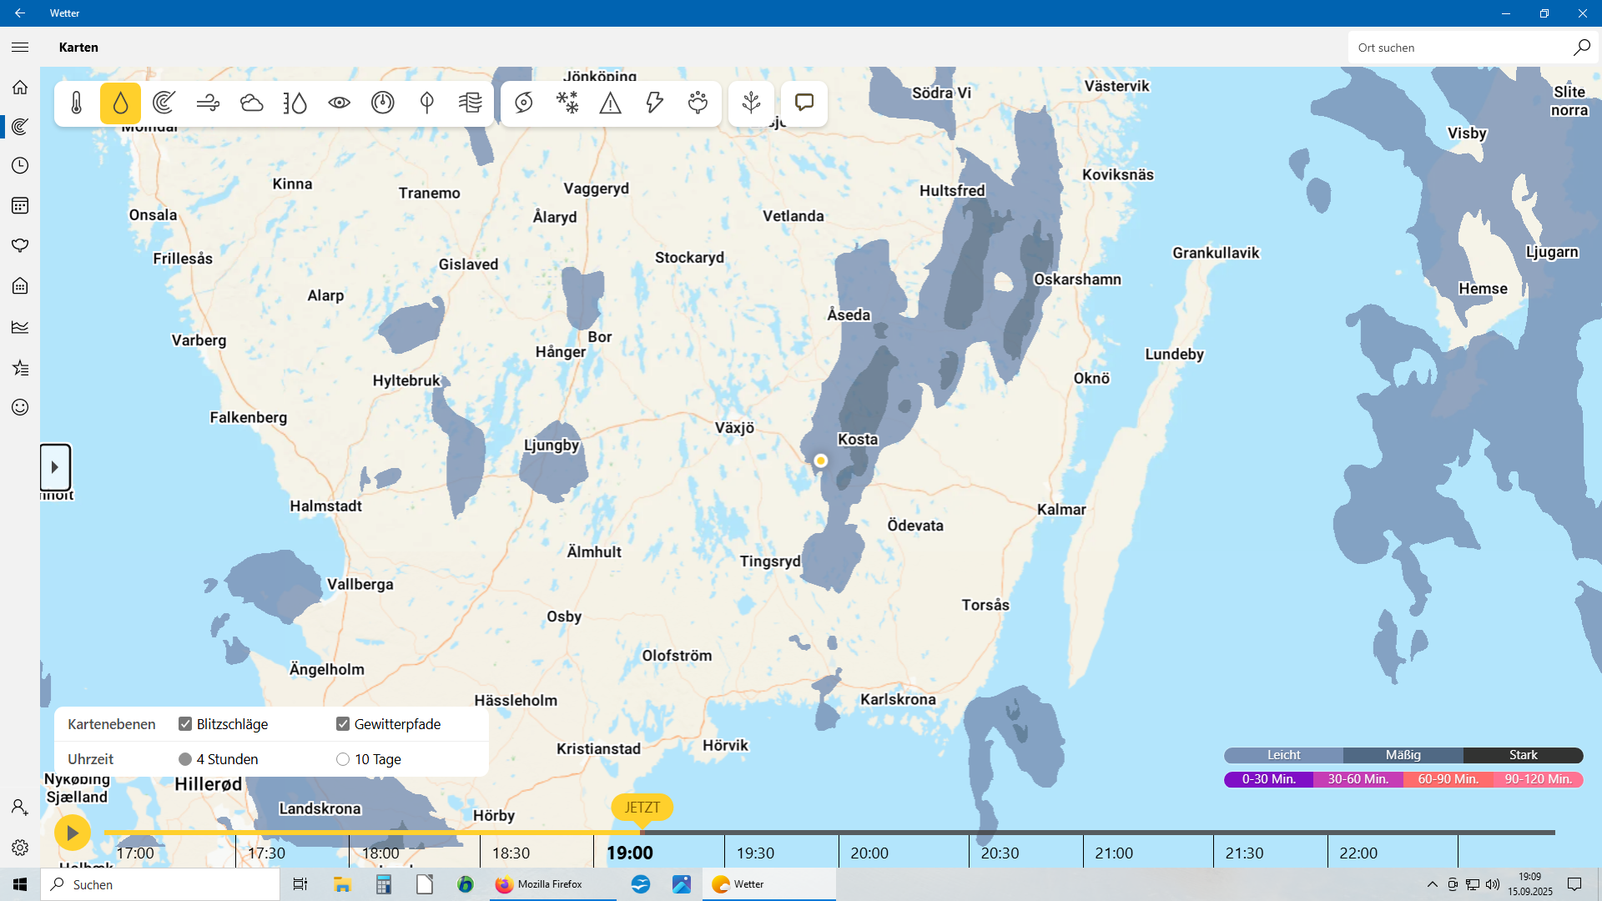Screen dimensions: 1602x901
Task: Uncheck the Blitzschläge checkbox
Action: pos(185,723)
